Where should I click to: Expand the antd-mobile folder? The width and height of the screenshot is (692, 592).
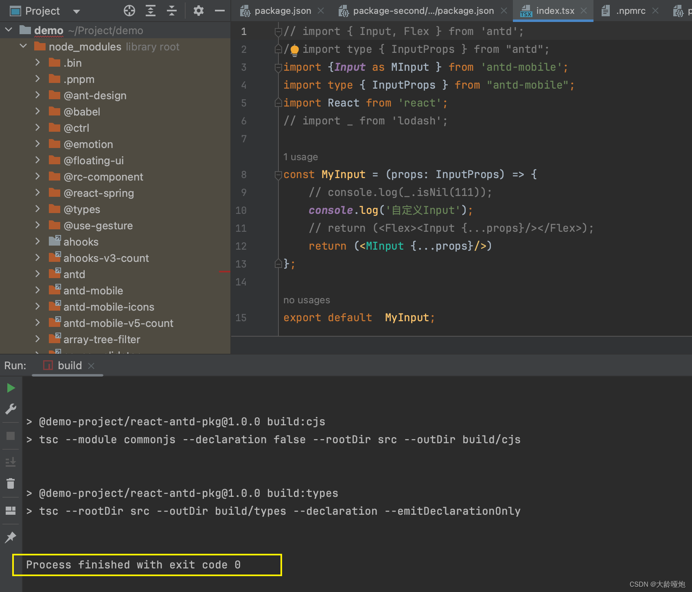point(37,290)
